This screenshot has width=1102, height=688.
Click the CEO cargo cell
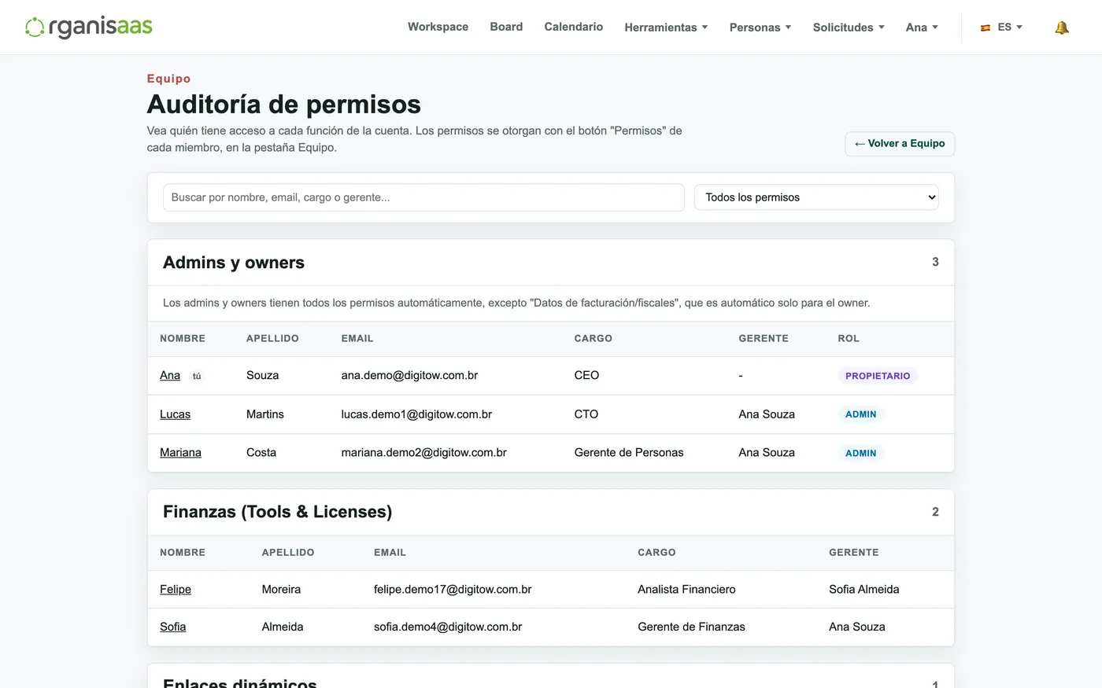[586, 376]
